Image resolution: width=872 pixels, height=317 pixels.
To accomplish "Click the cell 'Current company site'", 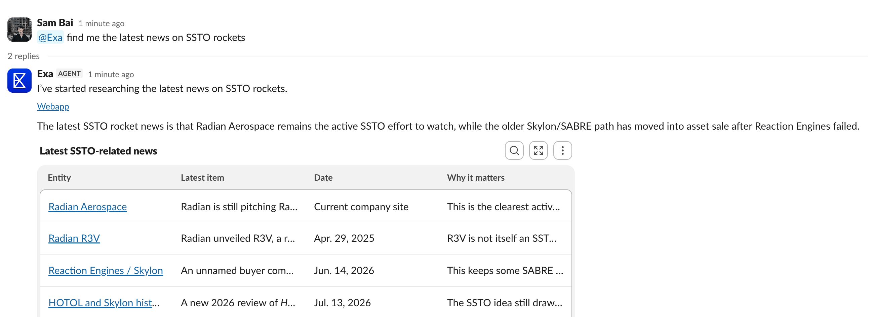I will (x=361, y=207).
